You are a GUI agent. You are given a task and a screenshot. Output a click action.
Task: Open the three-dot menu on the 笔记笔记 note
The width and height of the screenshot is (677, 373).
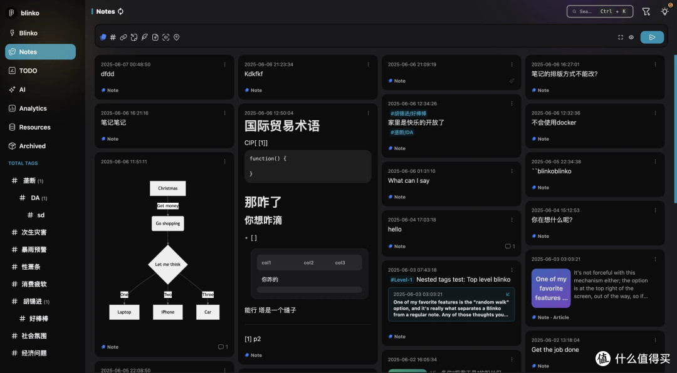click(224, 113)
